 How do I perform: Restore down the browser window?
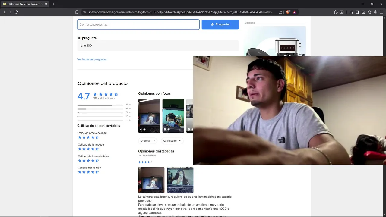click(372, 4)
